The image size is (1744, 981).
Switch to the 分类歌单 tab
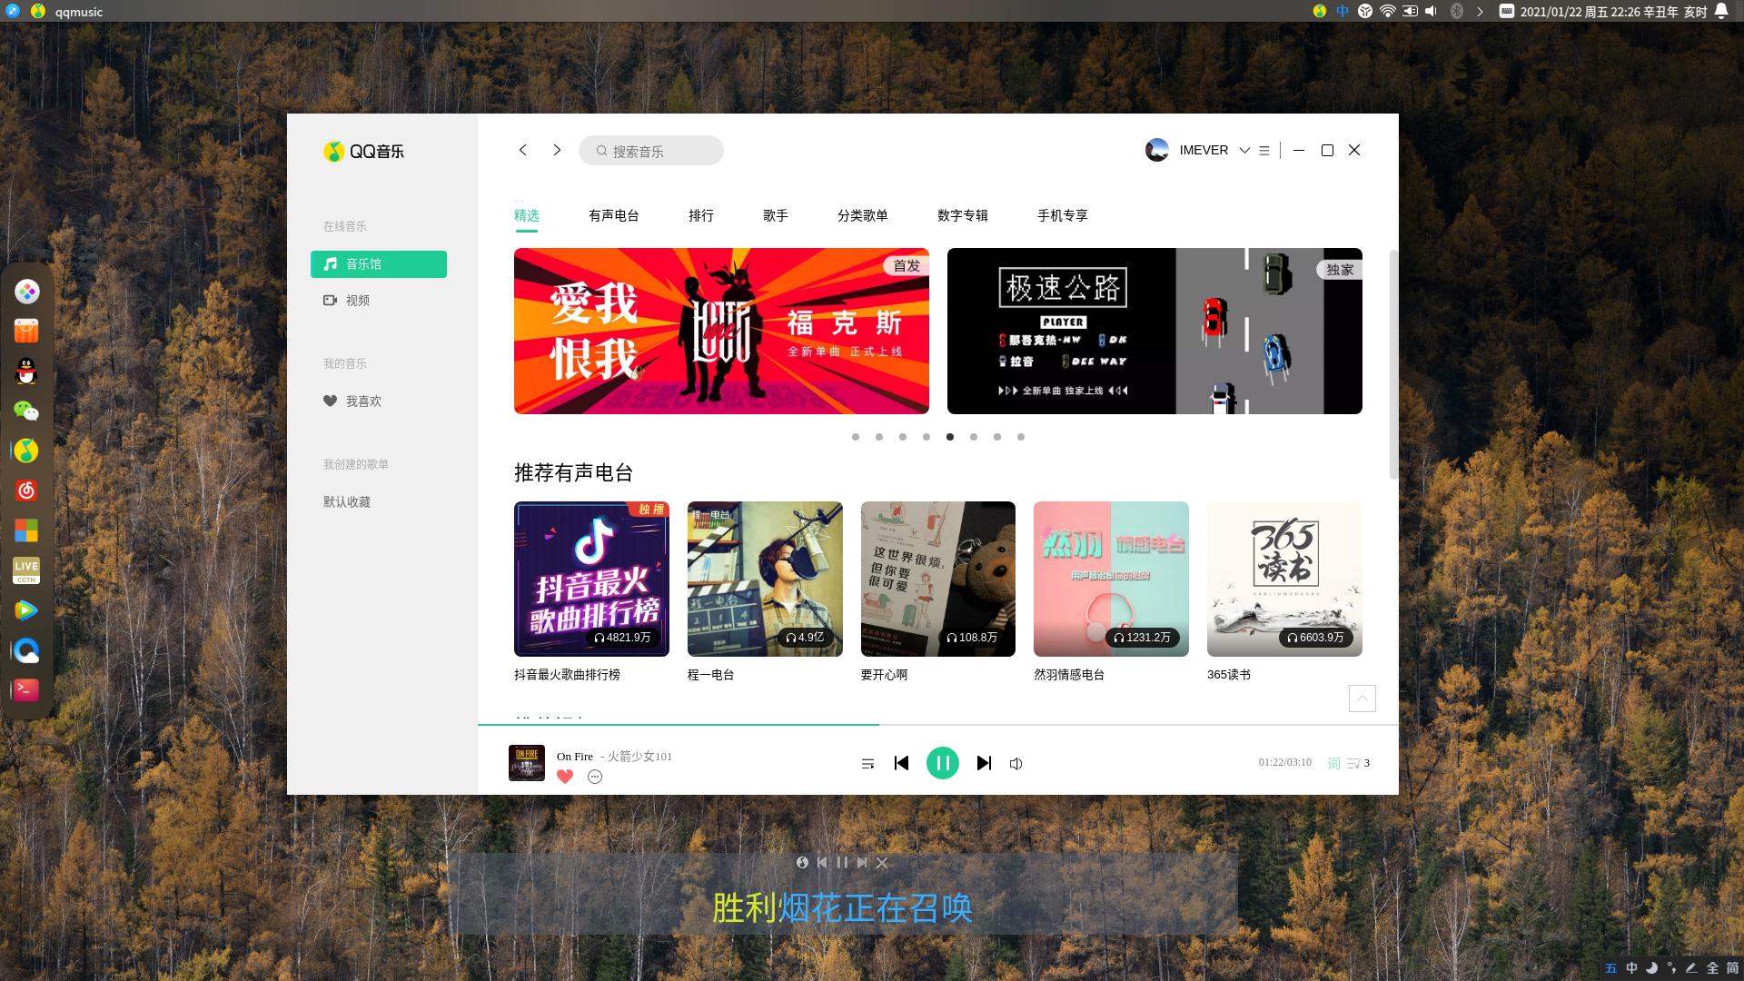click(x=863, y=215)
